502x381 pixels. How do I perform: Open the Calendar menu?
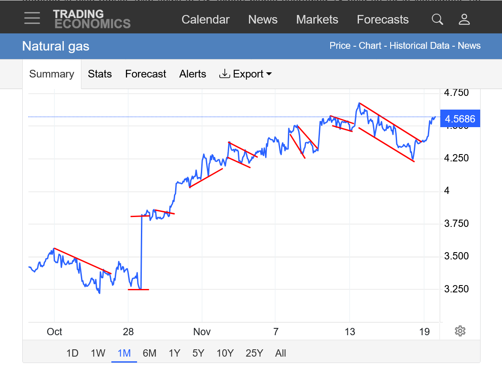[206, 20]
